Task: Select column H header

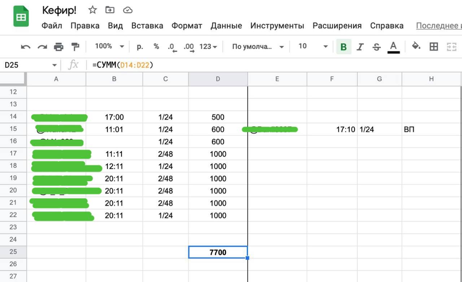Action: point(431,79)
